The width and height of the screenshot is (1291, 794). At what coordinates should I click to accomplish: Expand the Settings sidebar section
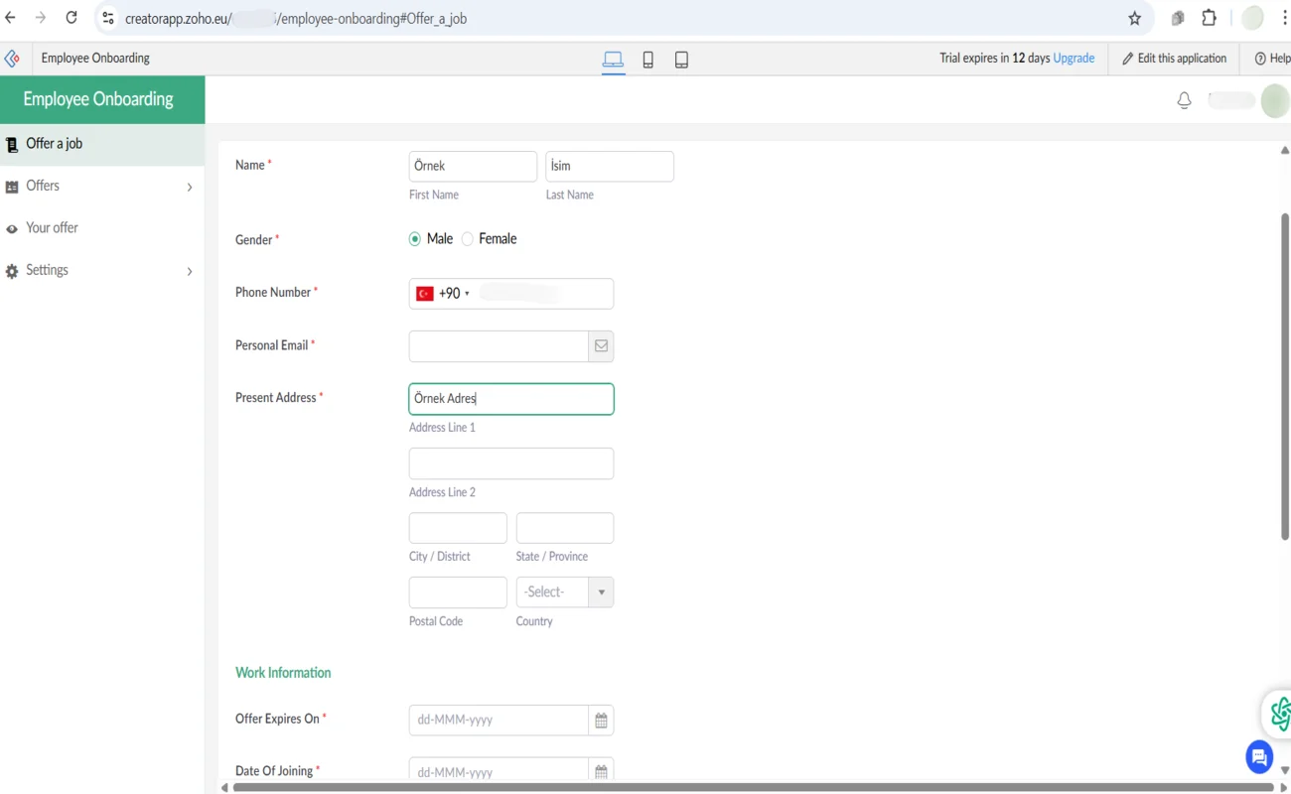(x=190, y=271)
